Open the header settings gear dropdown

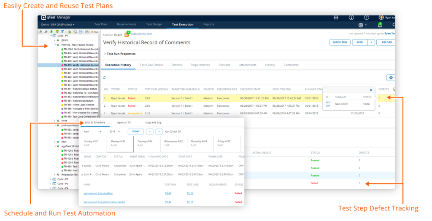click(362, 25)
